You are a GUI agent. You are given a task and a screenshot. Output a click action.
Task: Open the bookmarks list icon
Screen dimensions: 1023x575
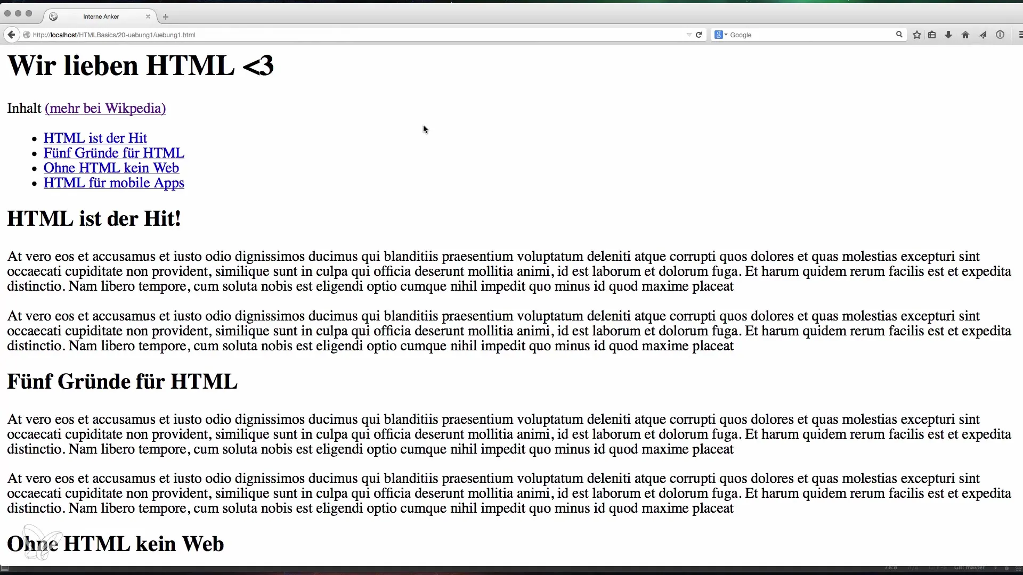pos(932,35)
